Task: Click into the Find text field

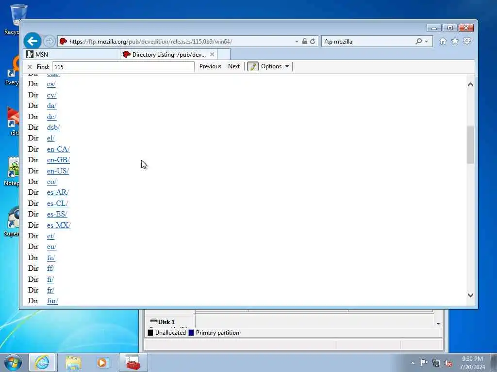Action: coord(123,67)
